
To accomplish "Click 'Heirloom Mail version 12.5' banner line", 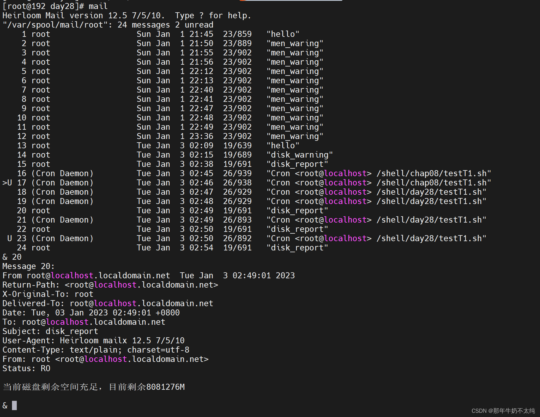I will click(x=127, y=16).
